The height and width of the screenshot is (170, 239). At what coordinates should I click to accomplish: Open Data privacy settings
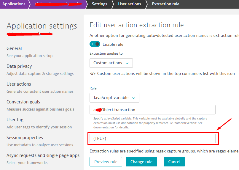pos(19,66)
